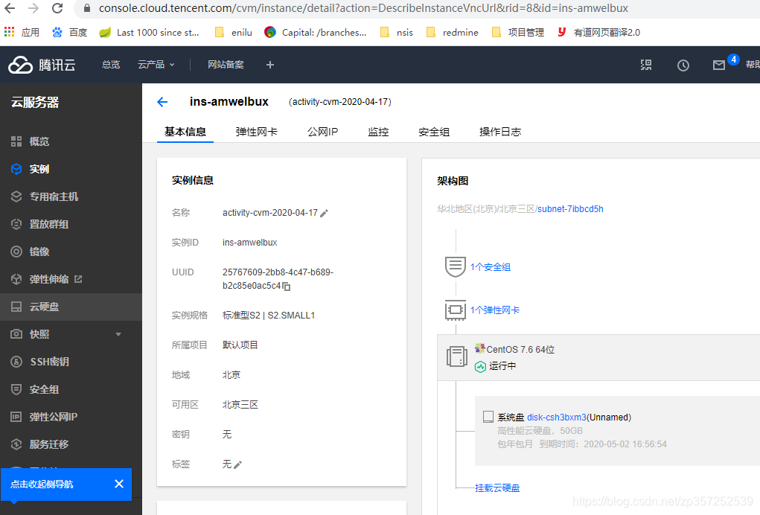Open the enilu bookmark folder

[x=233, y=33]
